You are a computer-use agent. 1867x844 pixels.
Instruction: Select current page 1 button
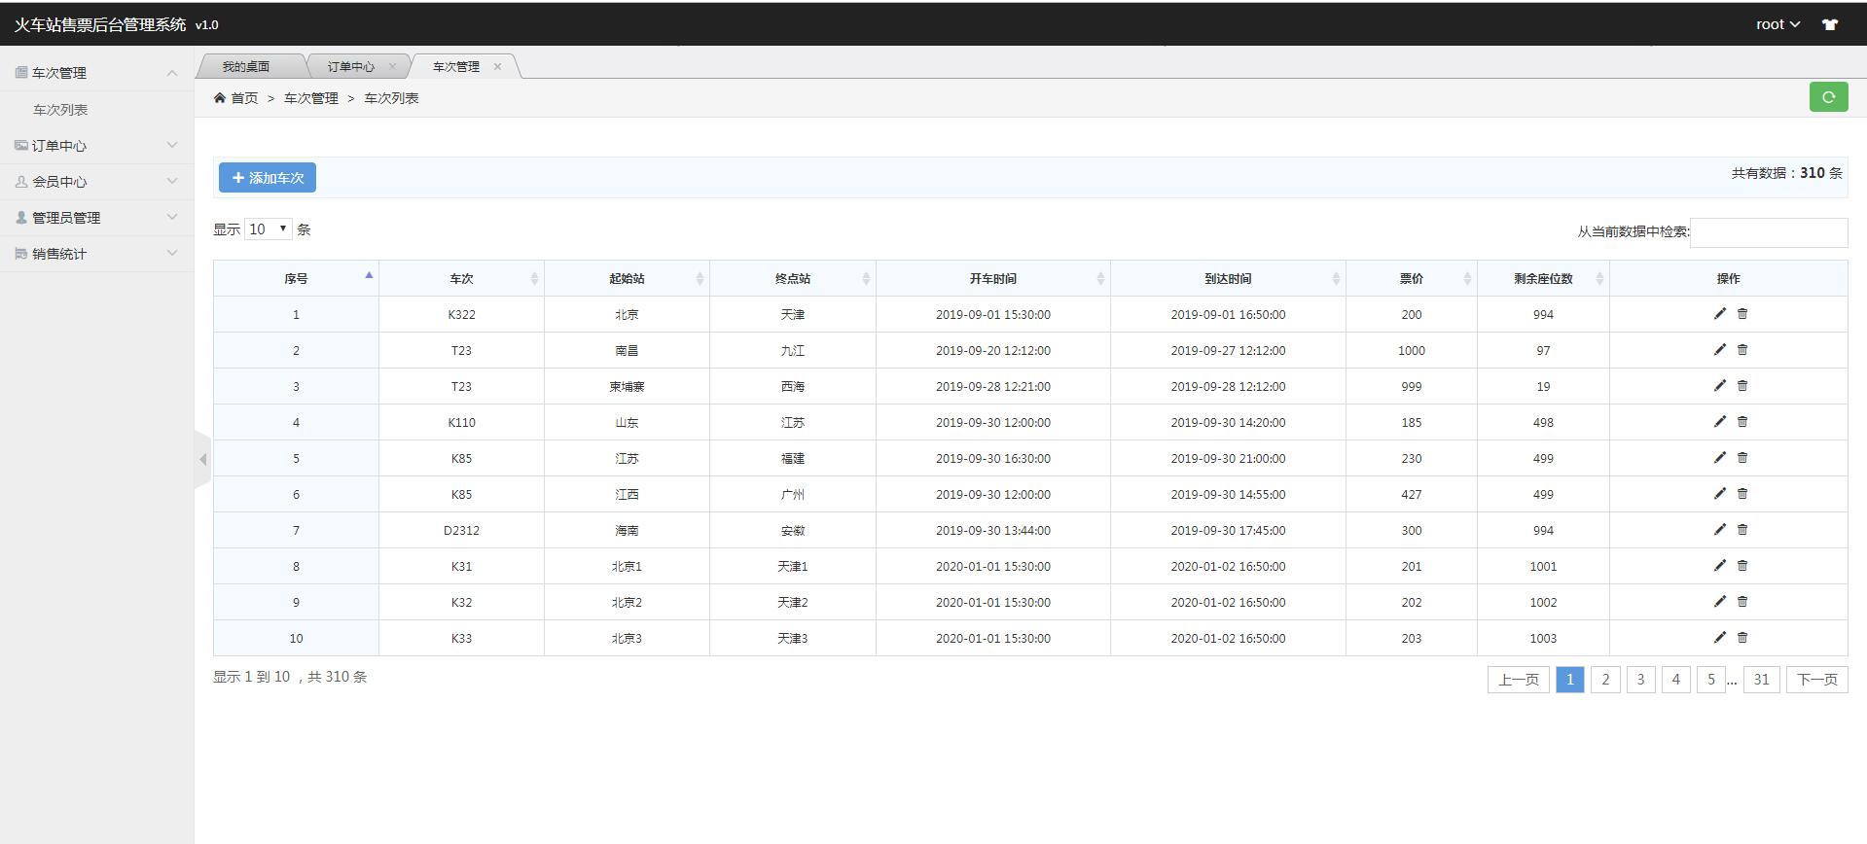pos(1570,680)
